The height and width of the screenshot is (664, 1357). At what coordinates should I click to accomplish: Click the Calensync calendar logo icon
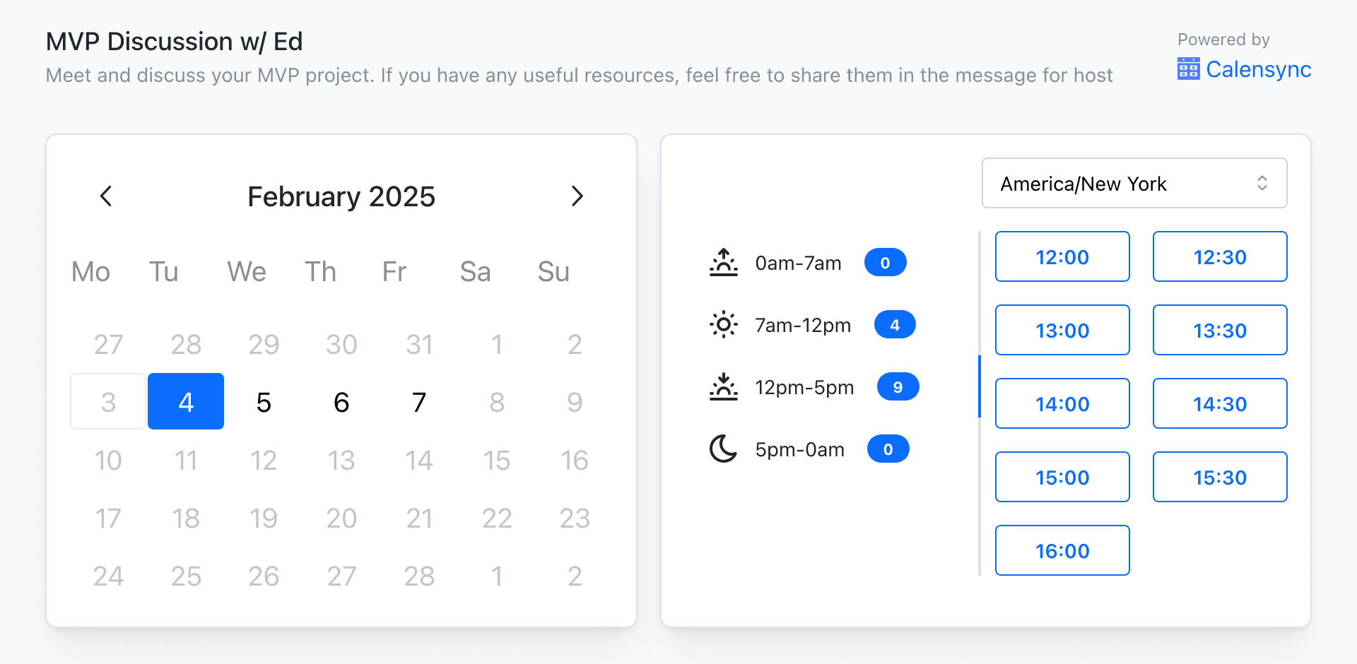[1189, 69]
